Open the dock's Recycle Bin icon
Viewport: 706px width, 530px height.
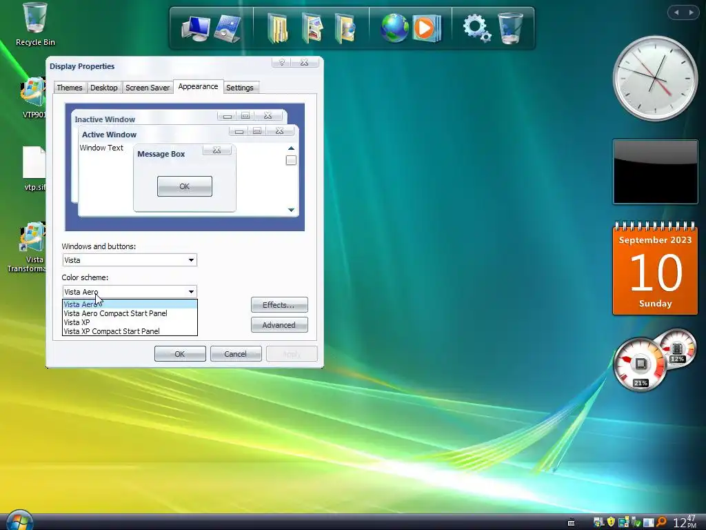[511, 28]
